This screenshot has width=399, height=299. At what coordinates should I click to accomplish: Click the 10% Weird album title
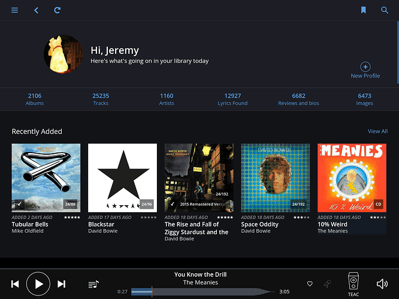click(332, 224)
